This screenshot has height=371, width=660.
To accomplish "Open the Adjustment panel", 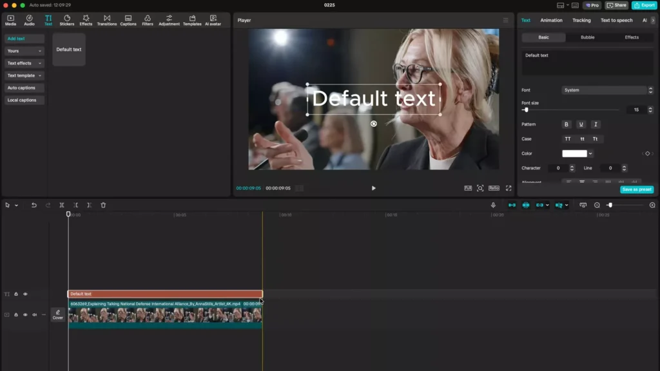I will (x=169, y=20).
